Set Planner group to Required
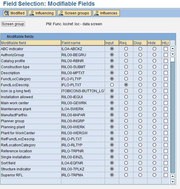Viewport: 180px width, 189px height. [126, 121]
